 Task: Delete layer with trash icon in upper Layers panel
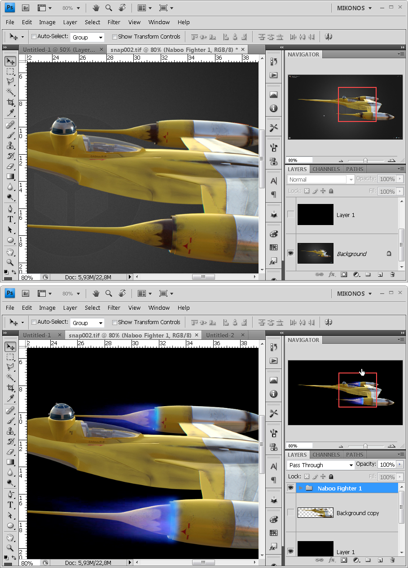pos(392,274)
